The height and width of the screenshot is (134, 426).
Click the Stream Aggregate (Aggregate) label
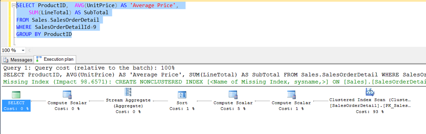(x=128, y=103)
